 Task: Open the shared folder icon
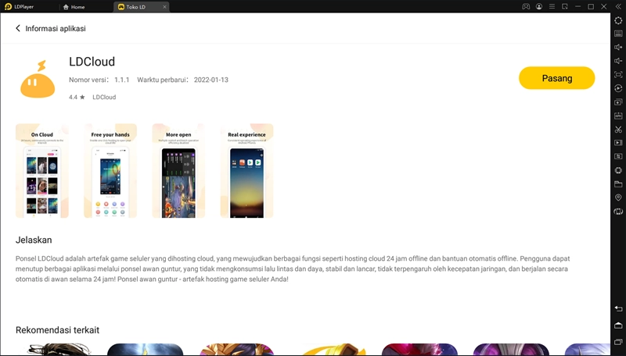pyautogui.click(x=618, y=184)
